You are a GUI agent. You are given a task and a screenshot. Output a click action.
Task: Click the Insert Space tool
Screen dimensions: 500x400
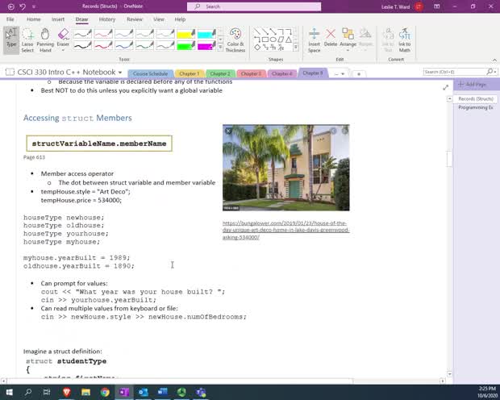(x=314, y=40)
